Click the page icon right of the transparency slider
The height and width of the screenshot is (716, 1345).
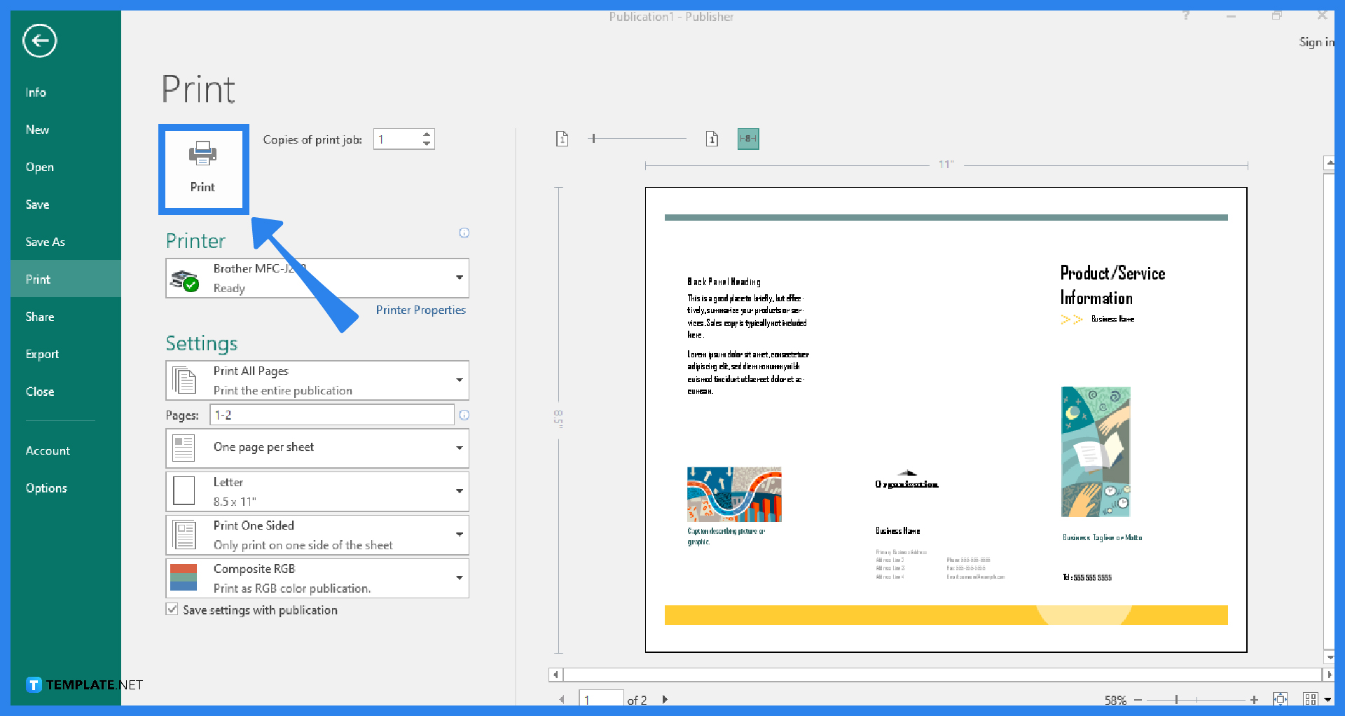pyautogui.click(x=712, y=139)
